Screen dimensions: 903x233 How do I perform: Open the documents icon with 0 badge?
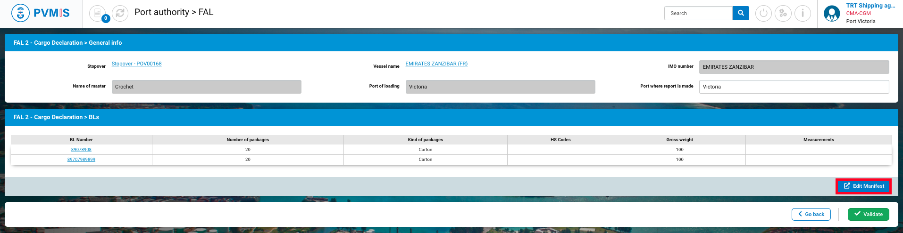(x=98, y=13)
